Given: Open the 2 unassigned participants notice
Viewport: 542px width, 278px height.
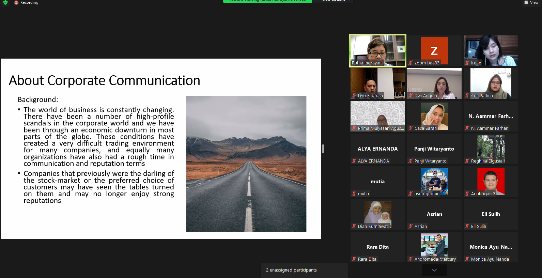Looking at the screenshot, I should (x=305, y=270).
